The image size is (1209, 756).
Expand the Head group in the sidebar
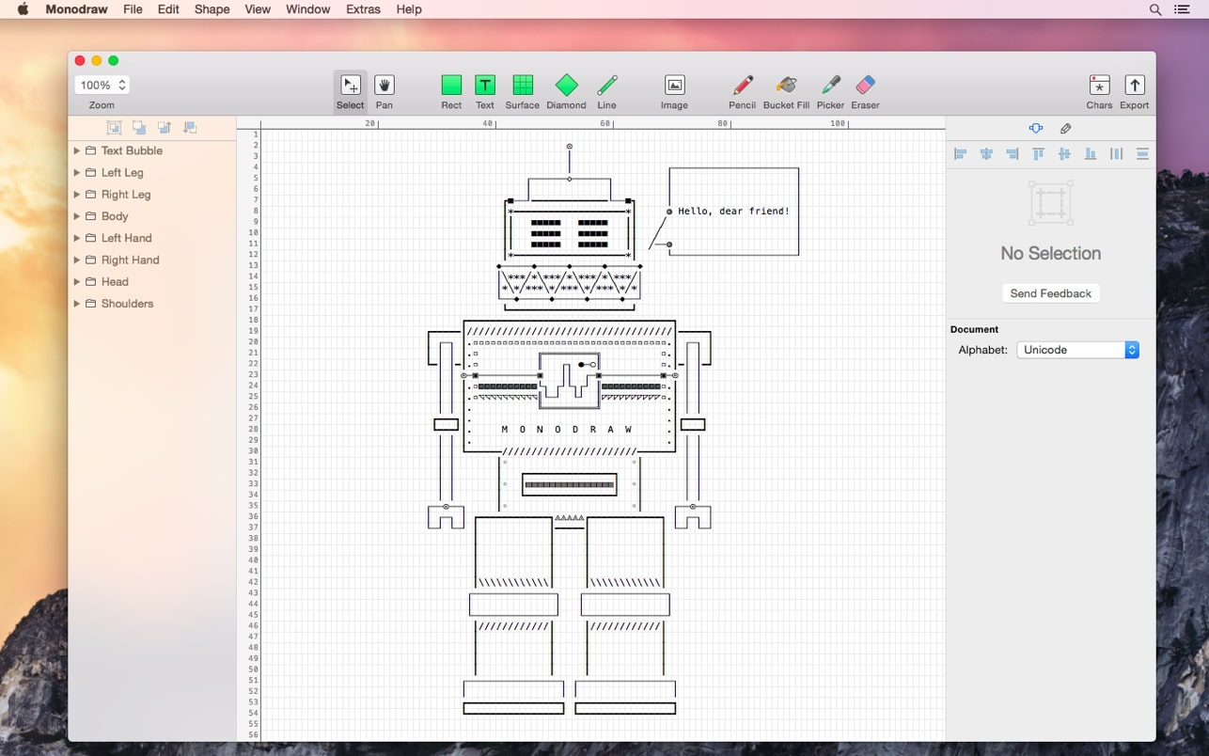(x=77, y=281)
